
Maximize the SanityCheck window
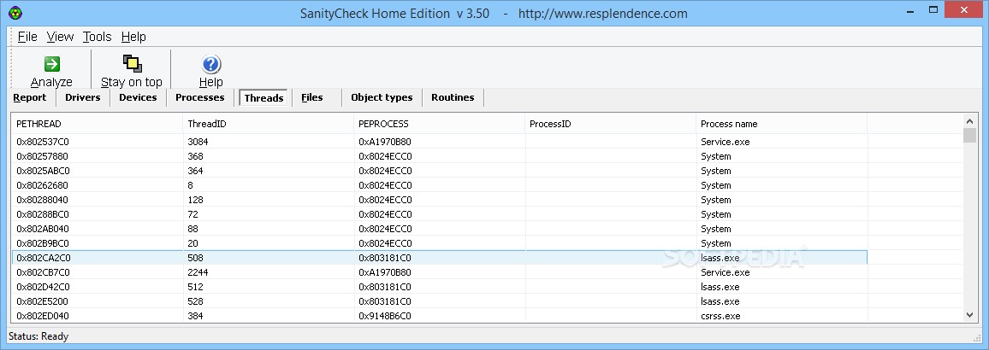tap(933, 11)
